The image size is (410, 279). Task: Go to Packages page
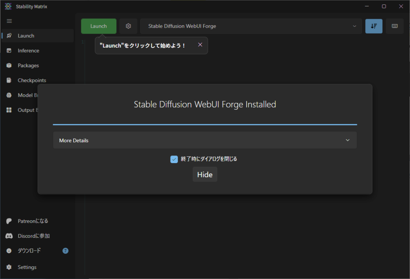37,66
